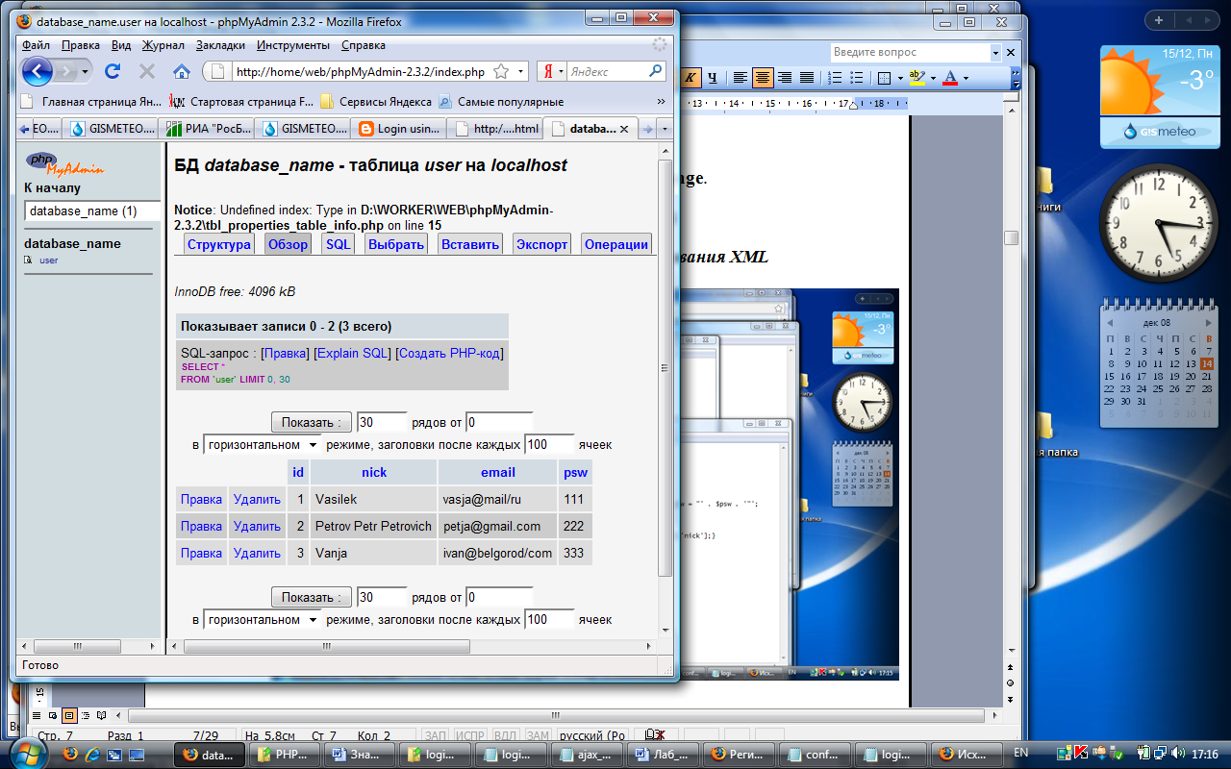The image size is (1231, 769).
Task: Click the Firefox forward arrow button
Action: click(x=66, y=71)
